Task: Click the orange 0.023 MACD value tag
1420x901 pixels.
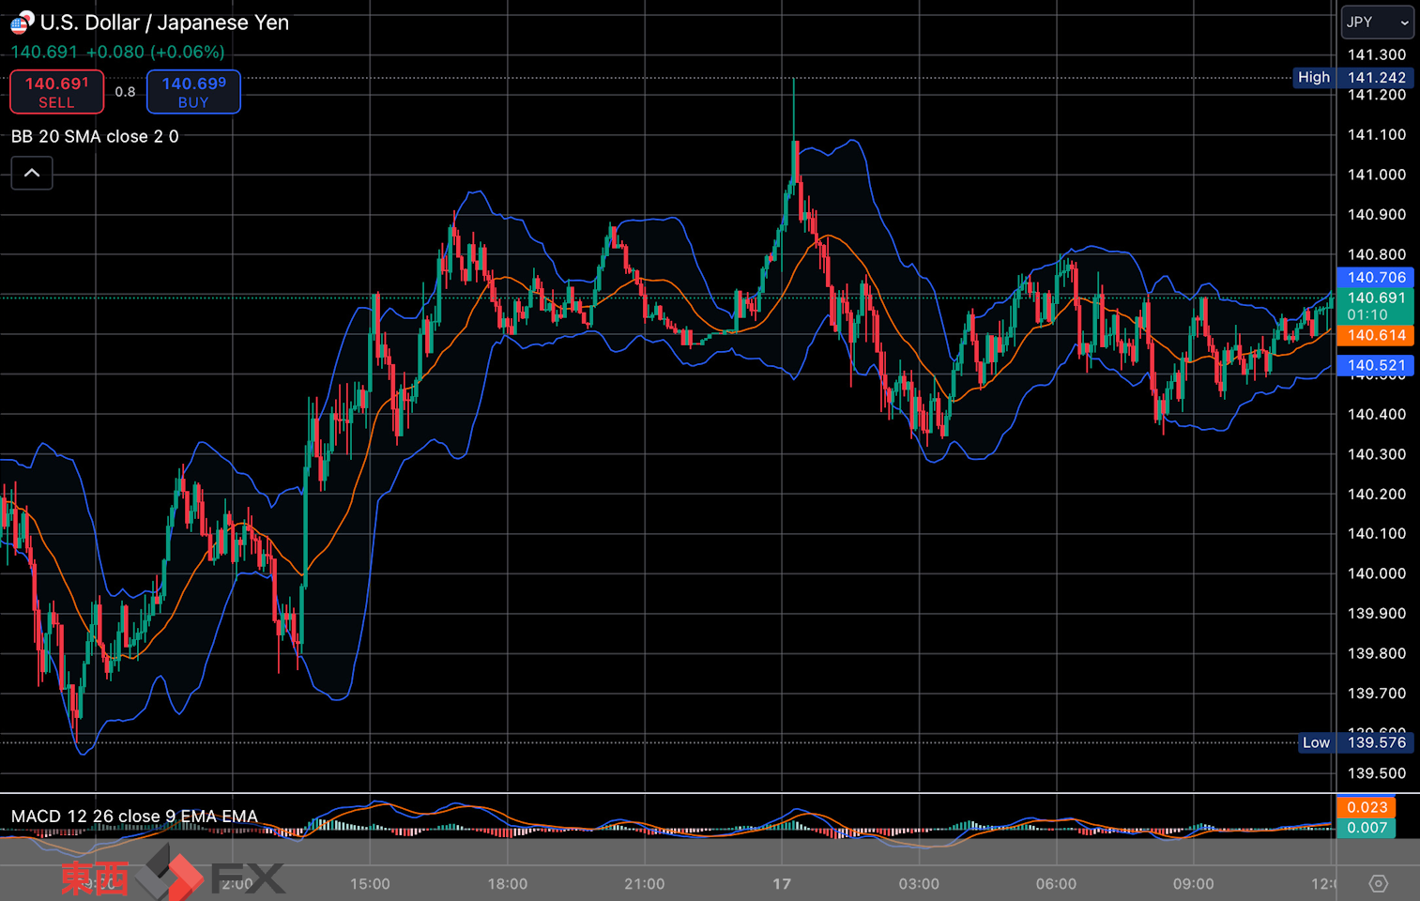Action: point(1366,807)
